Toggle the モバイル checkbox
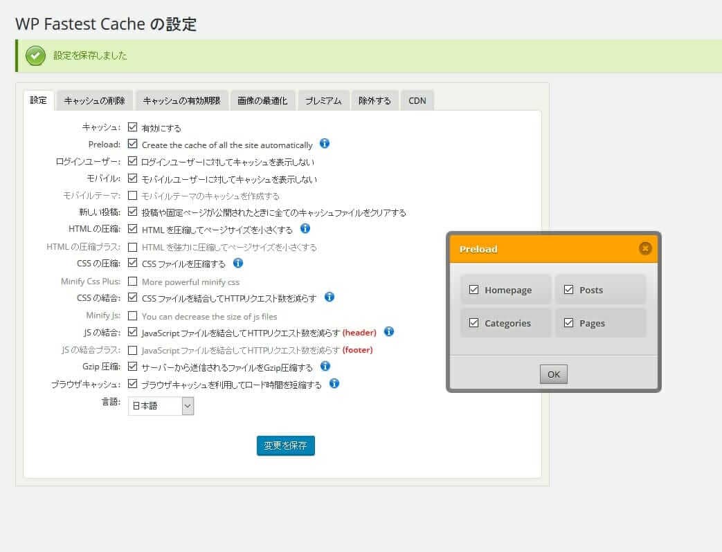The image size is (722, 552). point(133,178)
